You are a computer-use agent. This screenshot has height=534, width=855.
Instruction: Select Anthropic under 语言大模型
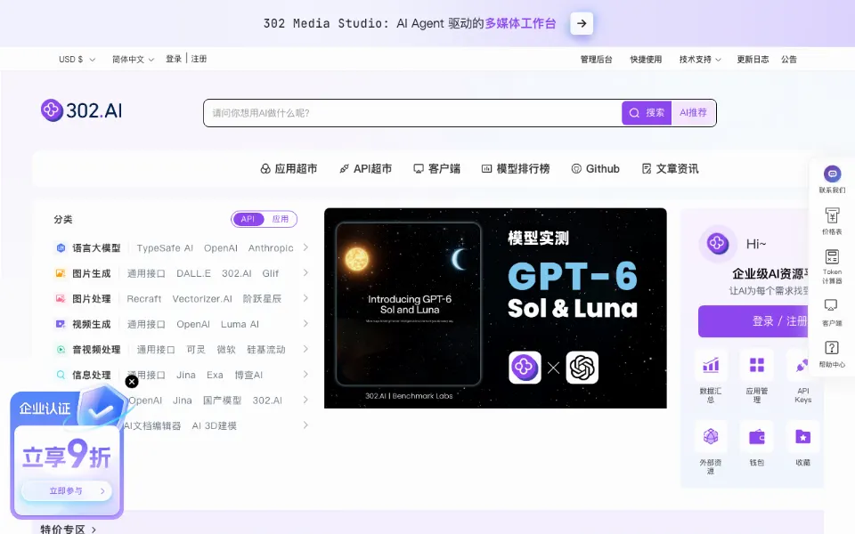coord(271,248)
